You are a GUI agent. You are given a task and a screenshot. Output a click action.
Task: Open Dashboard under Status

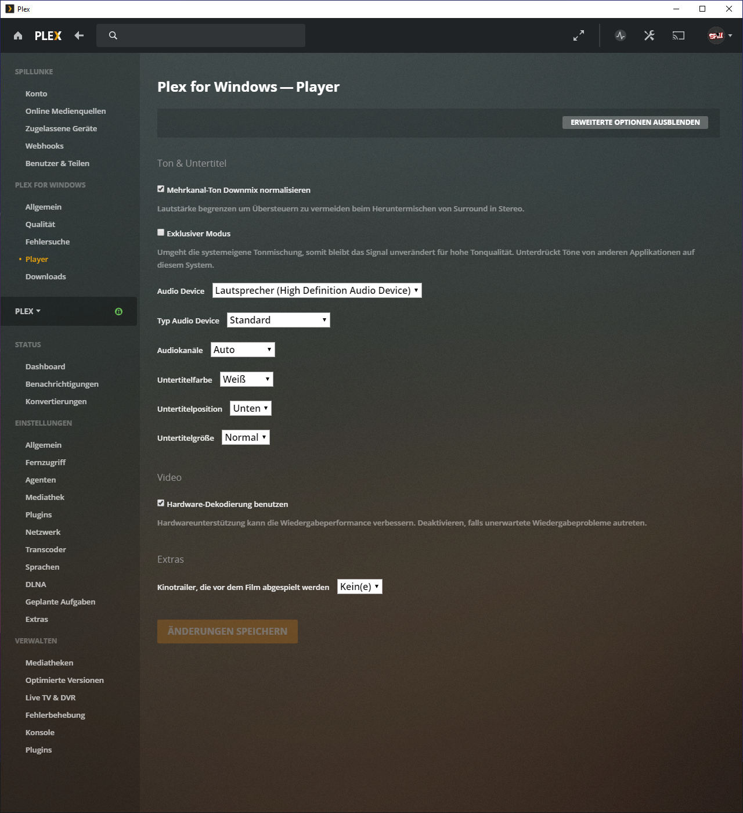click(x=45, y=366)
